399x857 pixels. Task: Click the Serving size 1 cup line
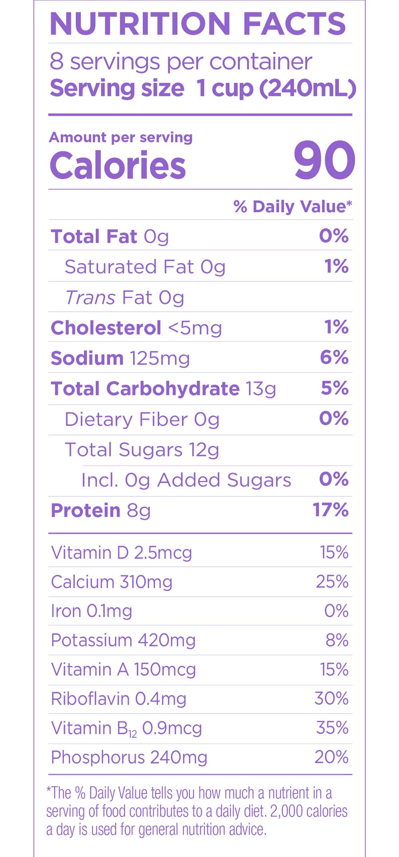tap(203, 88)
